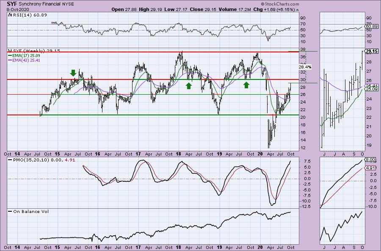Screen dimensions: 381x251
Task: Click the 36 label on main price axis
Action: [x=303, y=57]
